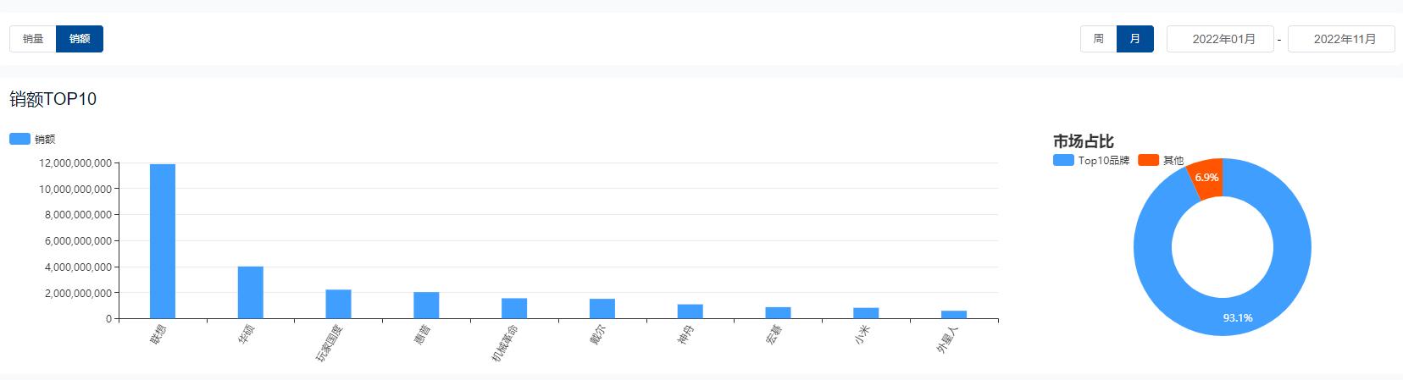Click the 外星人 bar
The width and height of the screenshot is (1403, 380).
coord(954,315)
